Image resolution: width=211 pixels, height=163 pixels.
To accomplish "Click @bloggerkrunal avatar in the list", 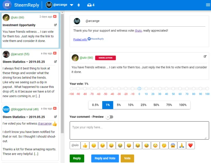I will pos(6,109).
